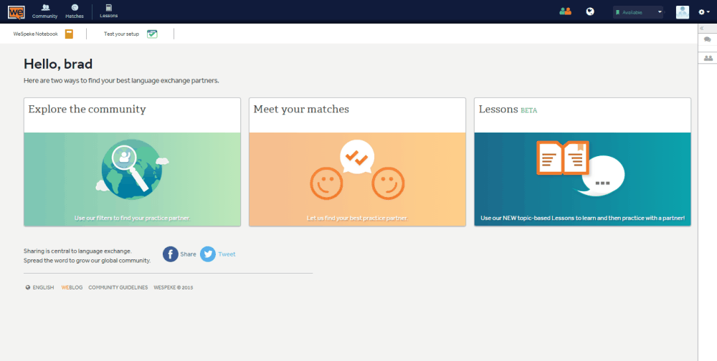717x361 pixels.
Task: Click the Lessons BETA heading
Action: (508, 110)
